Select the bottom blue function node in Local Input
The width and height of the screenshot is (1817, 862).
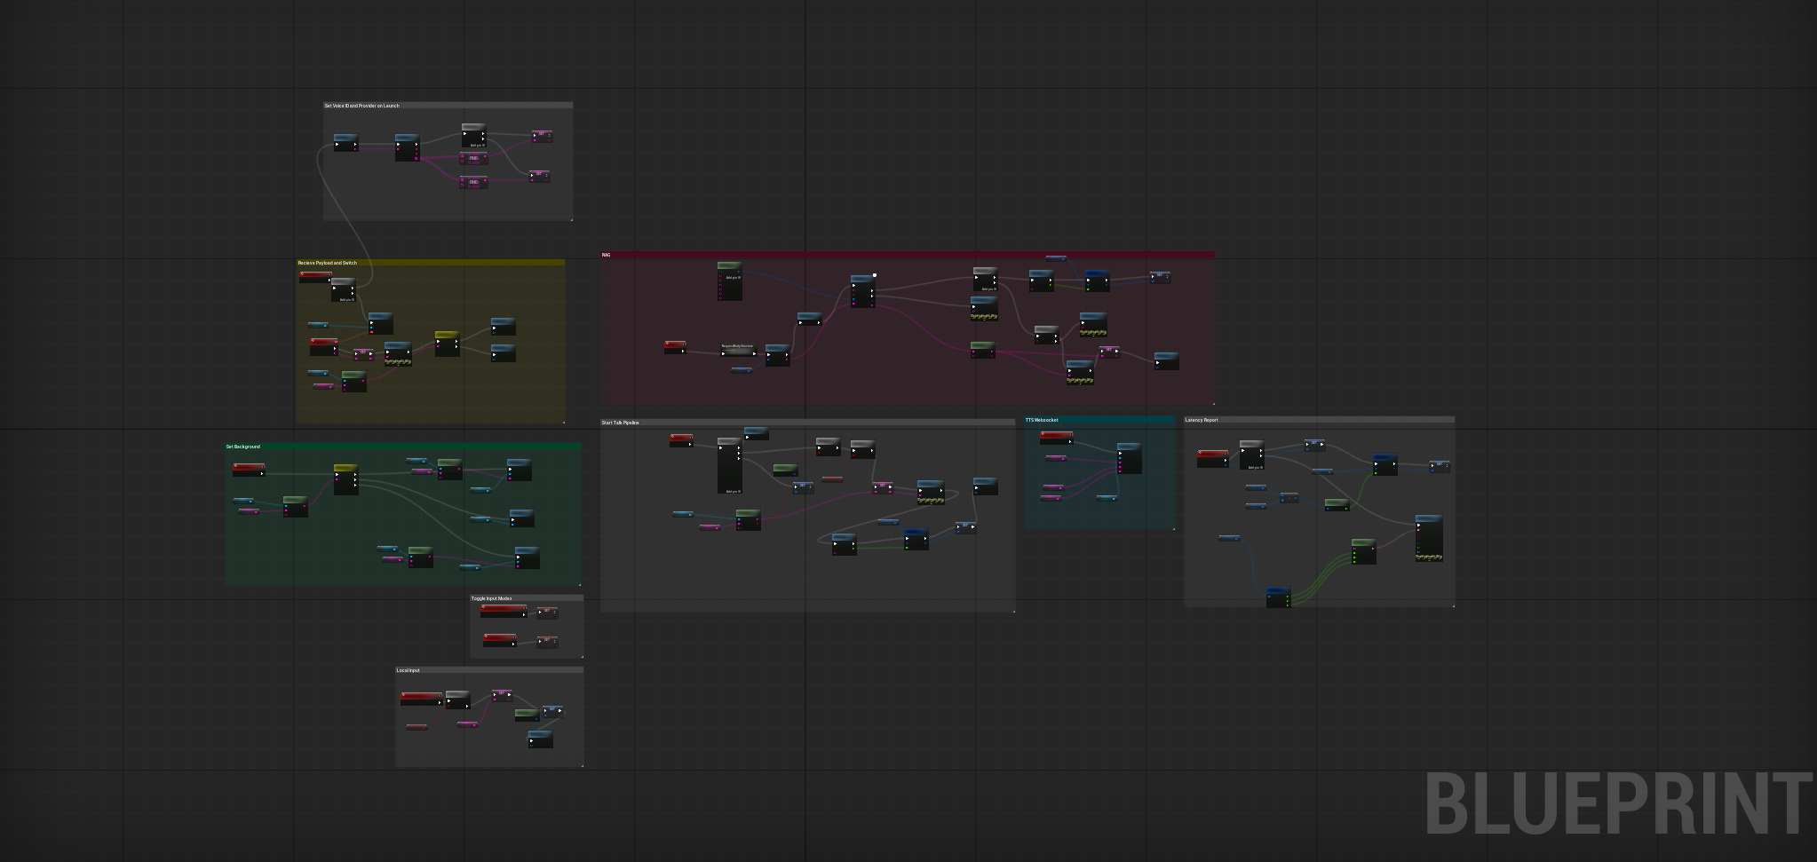541,739
